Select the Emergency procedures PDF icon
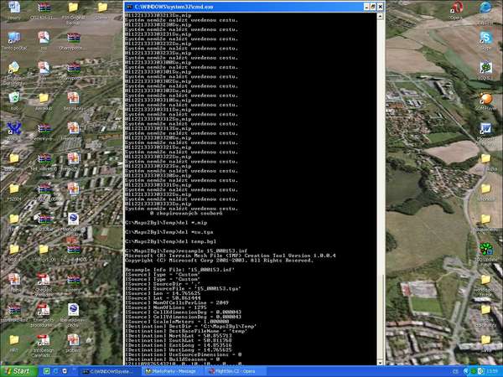The width and height of the screenshot is (503, 377). (44, 314)
